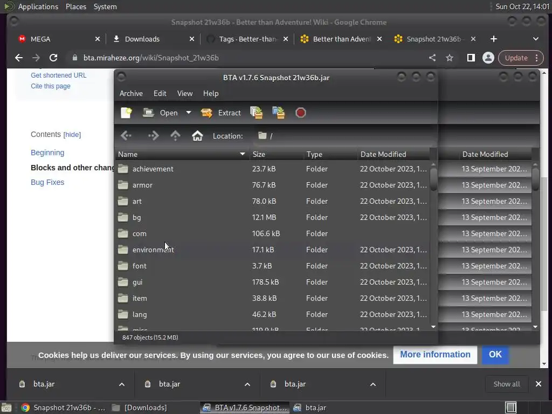Open the dropdown arrow beside Open
The height and width of the screenshot is (414, 552).
pos(189,113)
